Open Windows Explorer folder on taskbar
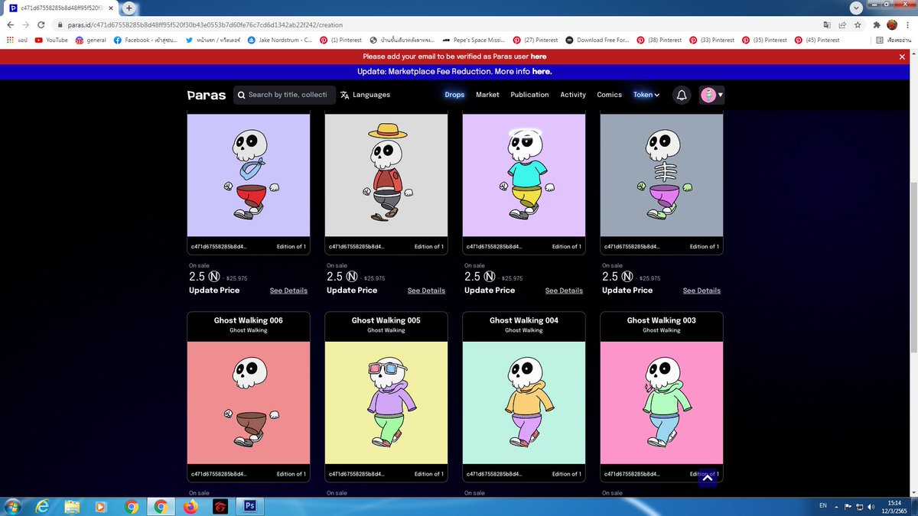 72,506
